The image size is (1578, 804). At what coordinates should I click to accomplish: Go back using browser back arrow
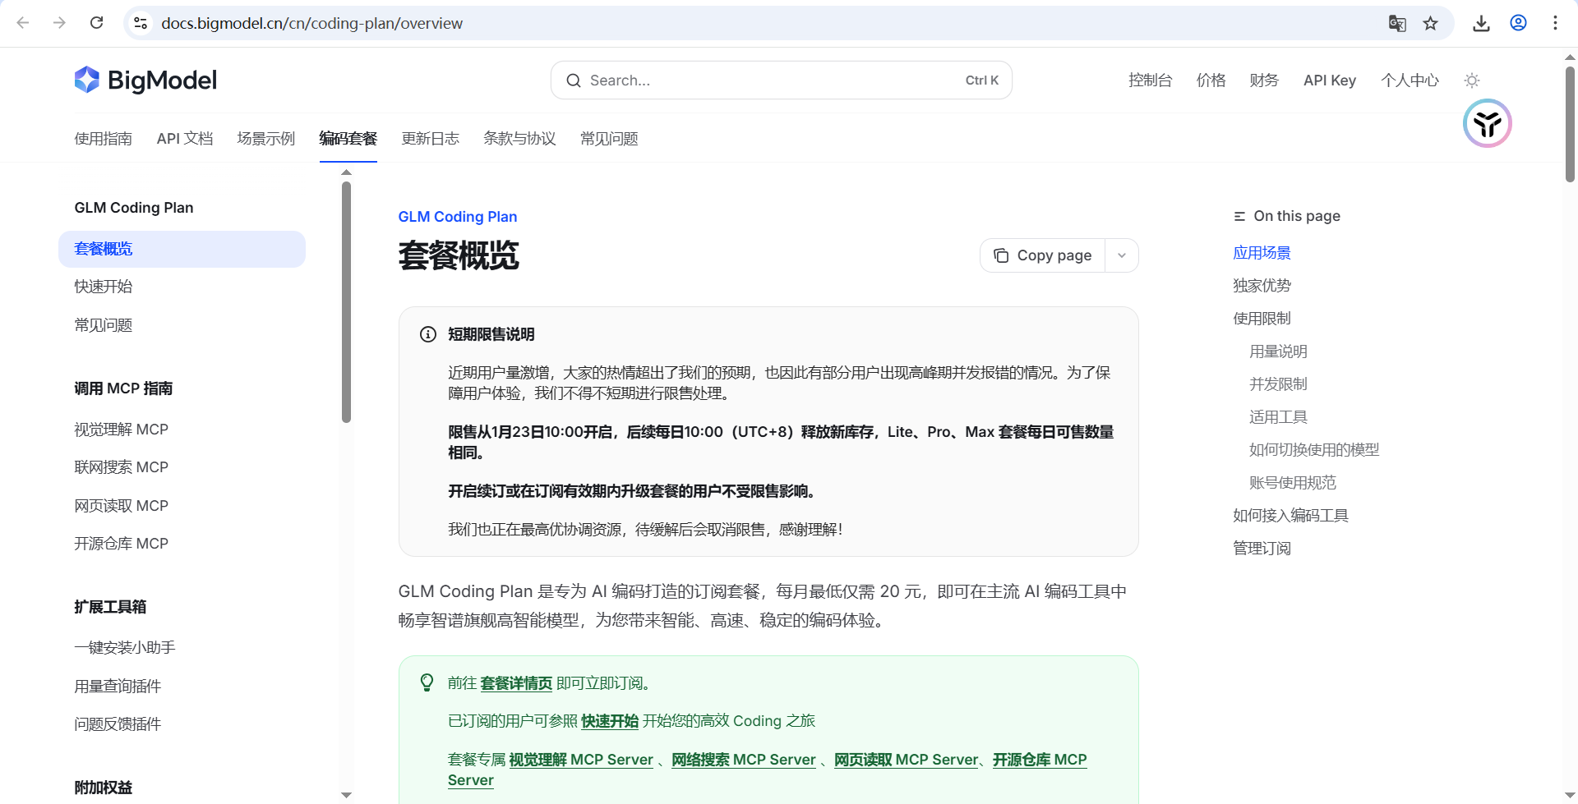click(x=23, y=23)
